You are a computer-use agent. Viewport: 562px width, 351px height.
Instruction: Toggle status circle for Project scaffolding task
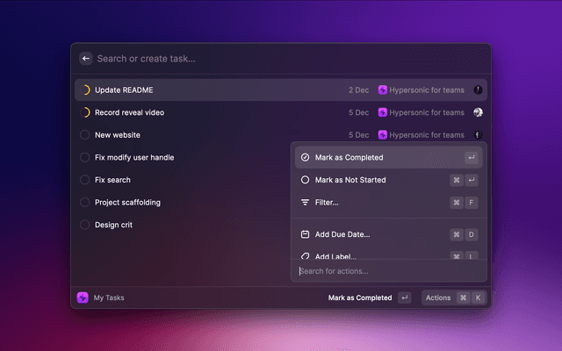point(85,203)
